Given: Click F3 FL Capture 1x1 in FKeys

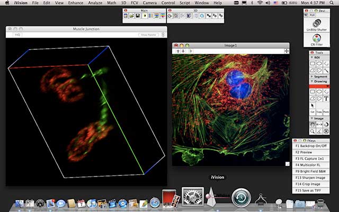Looking at the screenshot, I should [x=311, y=158].
